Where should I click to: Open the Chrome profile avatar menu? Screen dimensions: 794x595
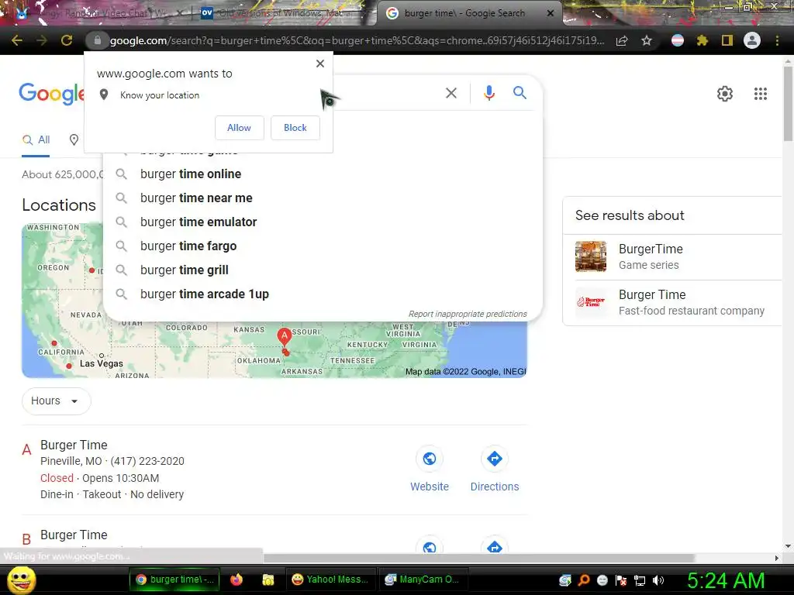coord(752,40)
